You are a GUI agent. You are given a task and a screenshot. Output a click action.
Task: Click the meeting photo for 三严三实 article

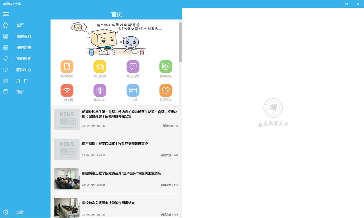tap(67, 179)
